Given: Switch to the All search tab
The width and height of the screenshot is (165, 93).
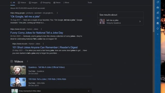Looking at the screenshot, I should pos(13,3).
